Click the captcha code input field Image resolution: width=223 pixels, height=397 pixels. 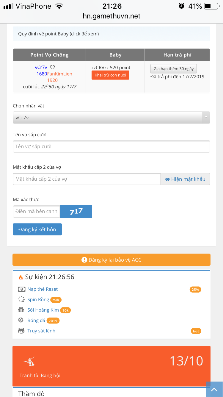(36, 212)
